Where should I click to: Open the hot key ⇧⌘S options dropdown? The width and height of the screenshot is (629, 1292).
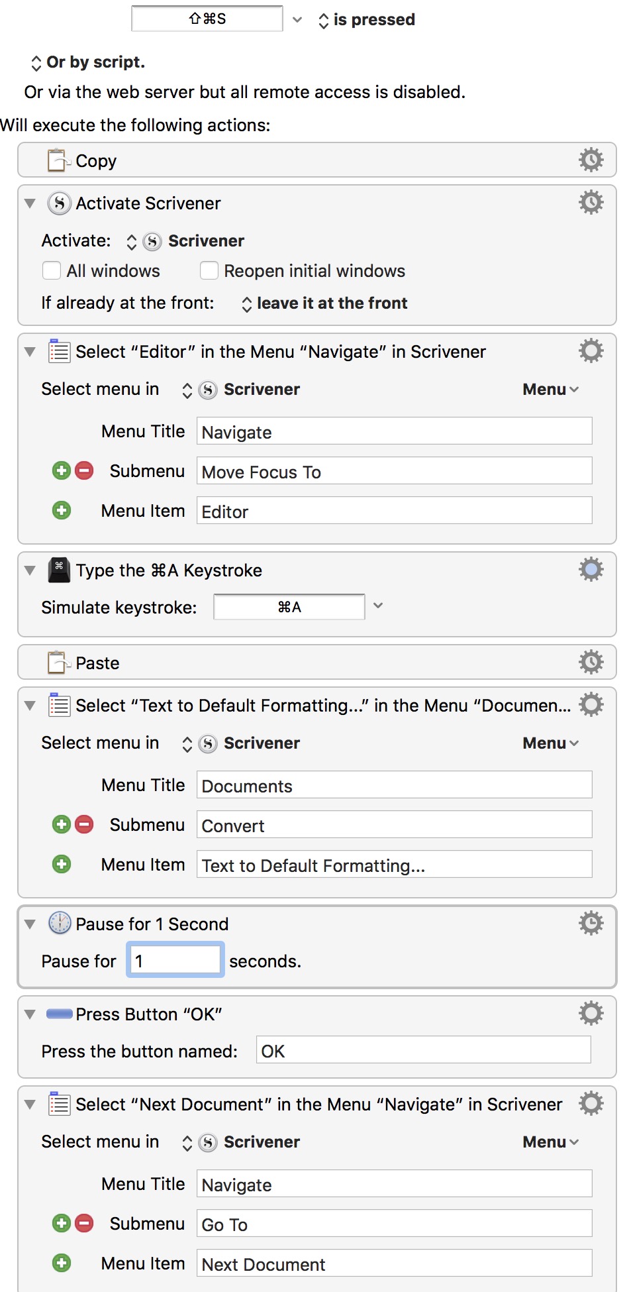point(297,20)
